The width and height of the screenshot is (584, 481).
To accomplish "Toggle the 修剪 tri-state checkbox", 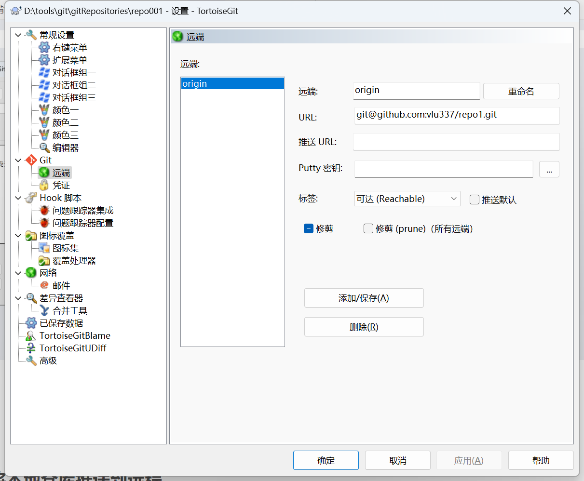I will click(309, 228).
